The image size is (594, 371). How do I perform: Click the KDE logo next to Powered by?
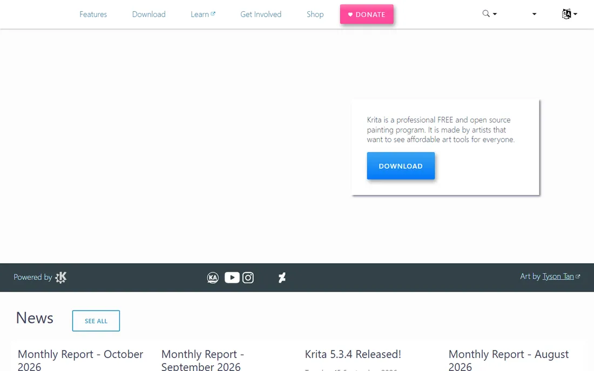pos(60,277)
